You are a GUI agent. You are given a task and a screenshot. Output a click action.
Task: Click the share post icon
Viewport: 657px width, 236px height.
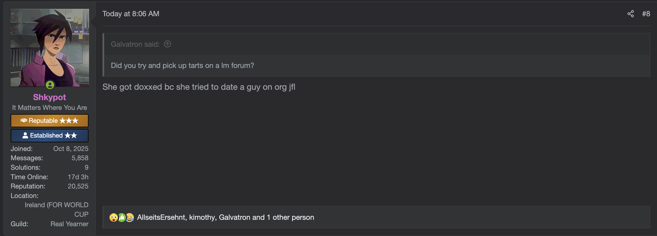pos(630,14)
